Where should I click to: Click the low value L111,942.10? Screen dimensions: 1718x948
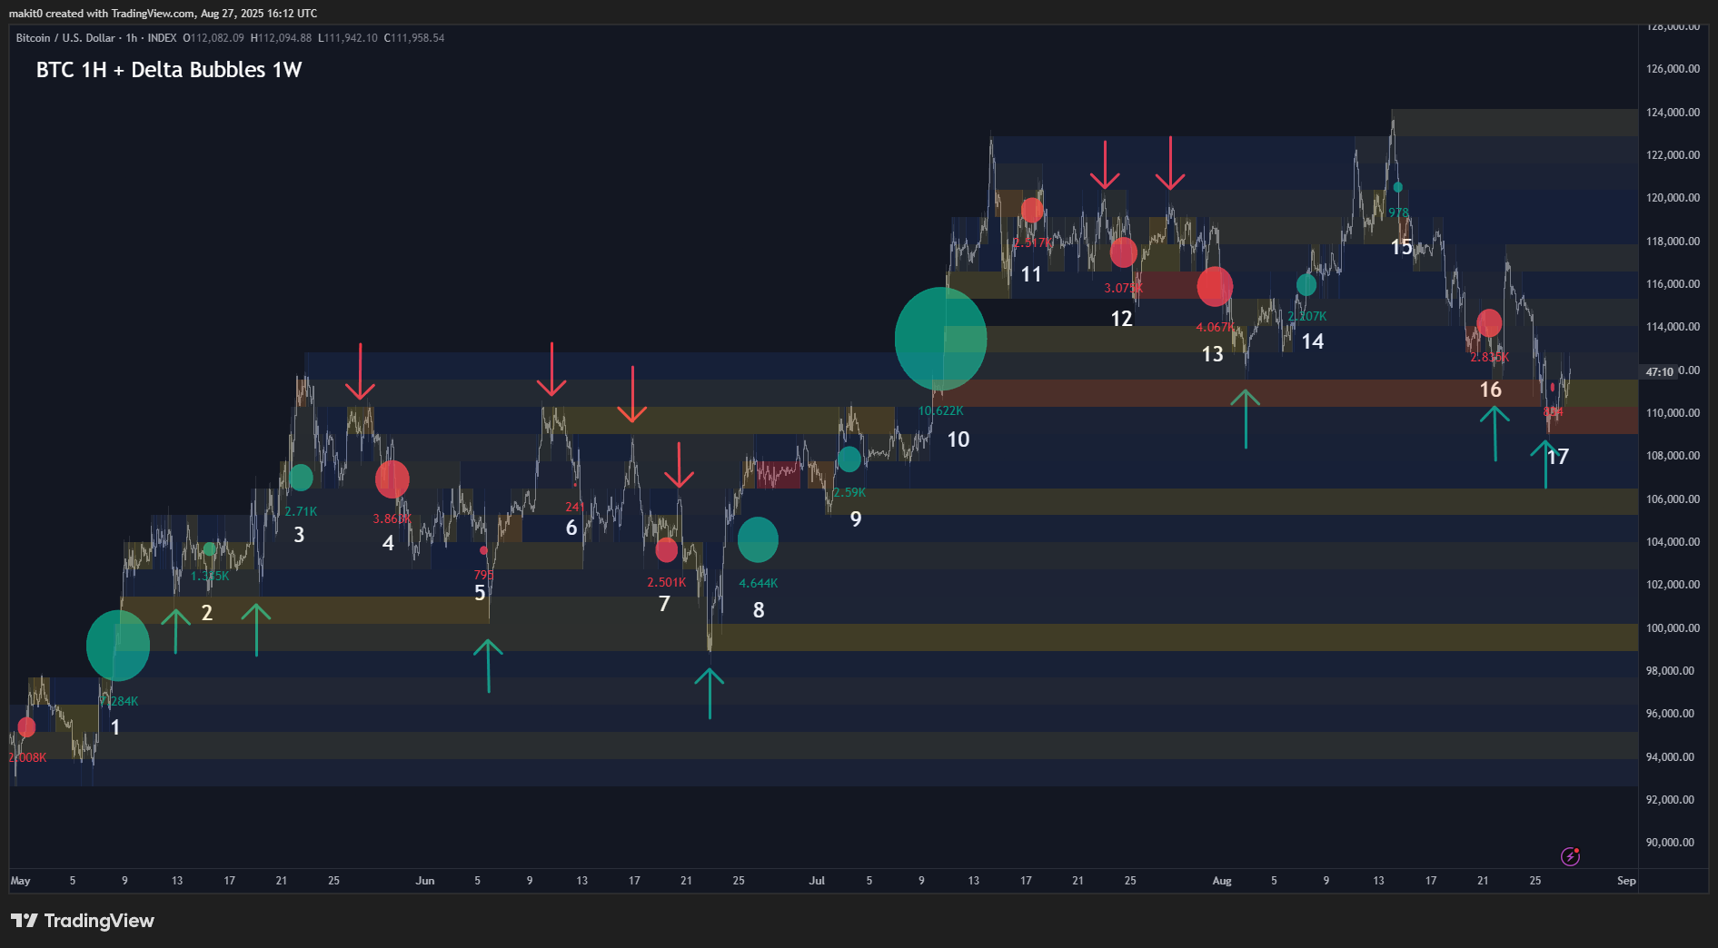347,38
